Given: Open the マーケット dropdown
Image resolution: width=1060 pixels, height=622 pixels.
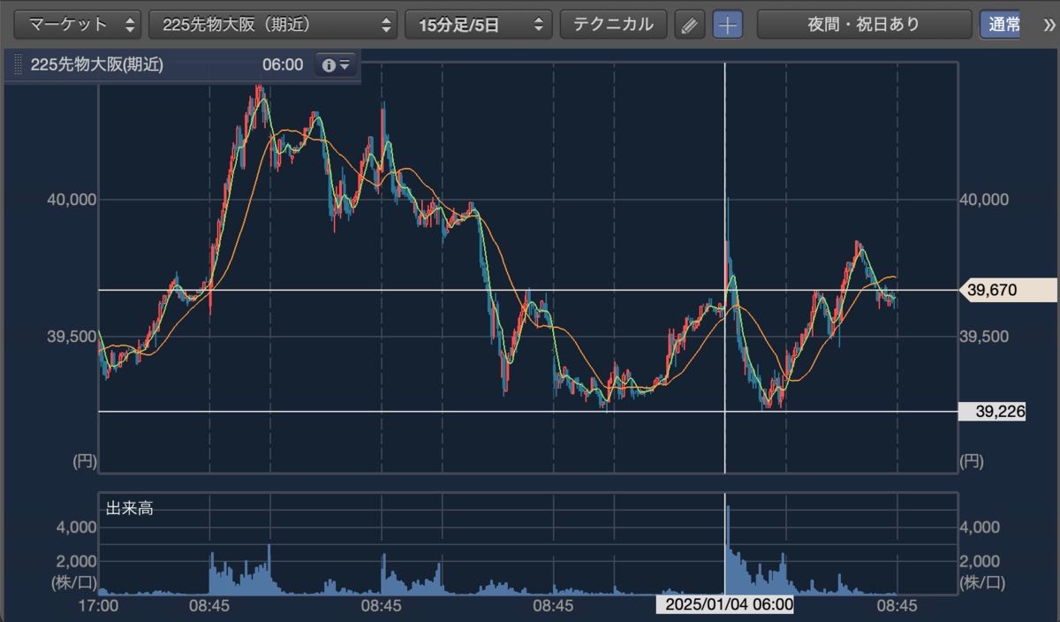Looking at the screenshot, I should (x=79, y=25).
